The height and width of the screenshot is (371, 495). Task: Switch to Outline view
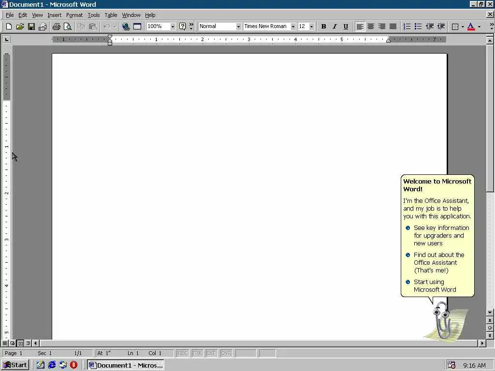click(28, 343)
